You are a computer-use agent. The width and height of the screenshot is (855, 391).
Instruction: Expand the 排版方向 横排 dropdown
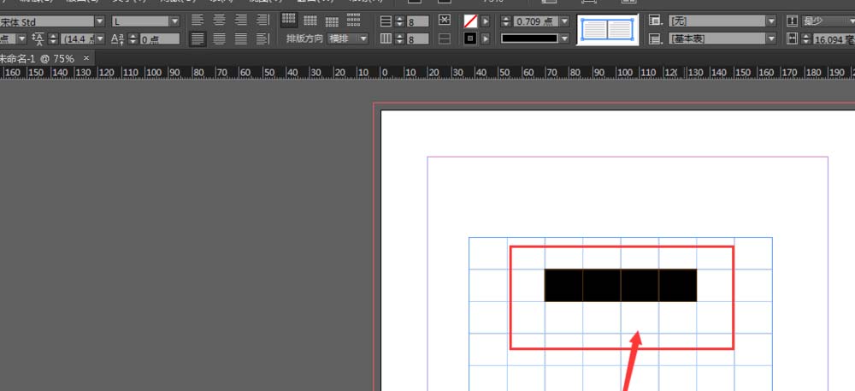point(363,39)
